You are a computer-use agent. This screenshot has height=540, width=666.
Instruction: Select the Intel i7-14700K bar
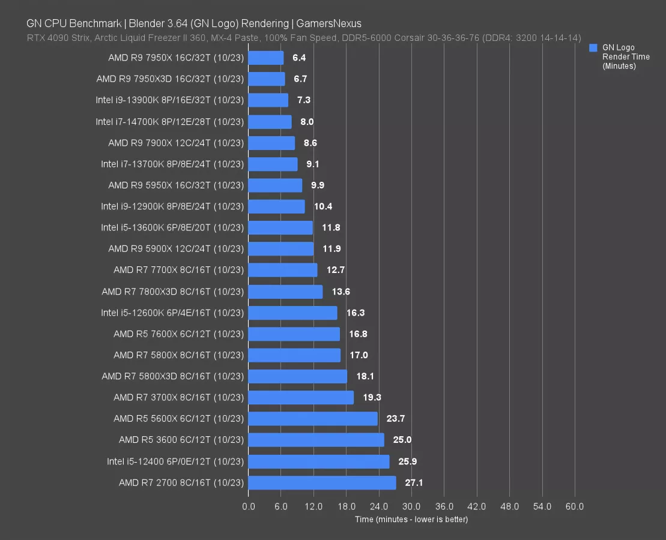click(x=270, y=122)
